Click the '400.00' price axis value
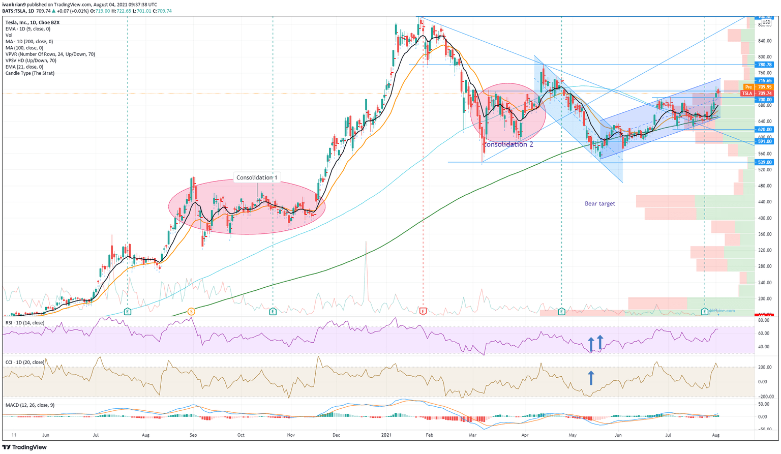Screen dimensions: 781x454 [765, 218]
